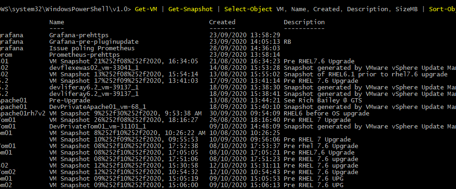Click the Grafana-prehttps snapshot name
456x189 pixels.
[x=79, y=35]
